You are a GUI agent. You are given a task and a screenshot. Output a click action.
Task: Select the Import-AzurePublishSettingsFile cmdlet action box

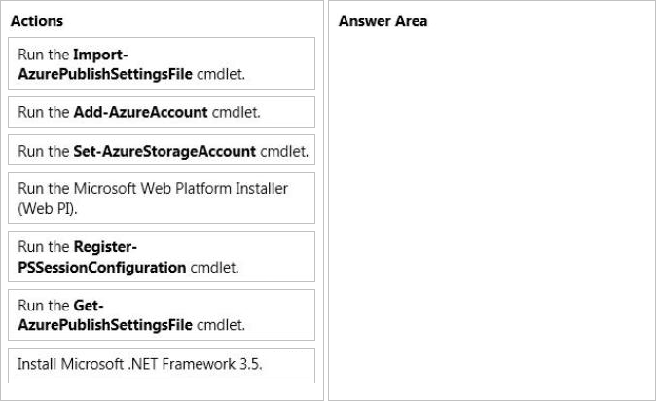(x=162, y=63)
